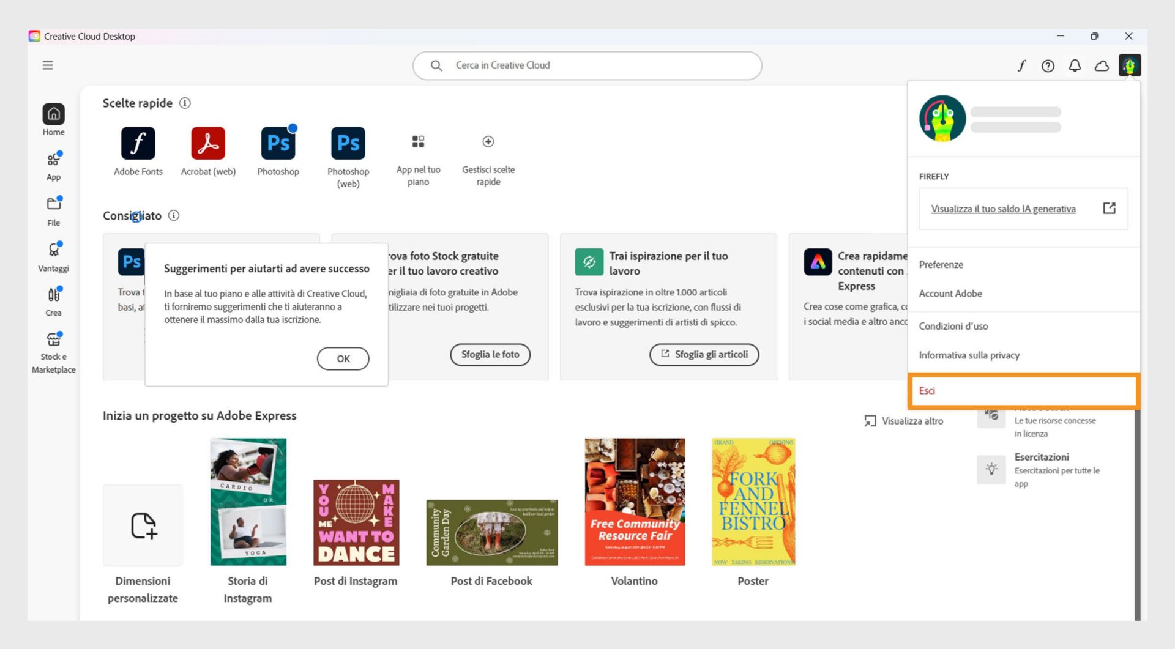Open Gestisci scelte rapide
1175x649 pixels.
click(x=488, y=143)
